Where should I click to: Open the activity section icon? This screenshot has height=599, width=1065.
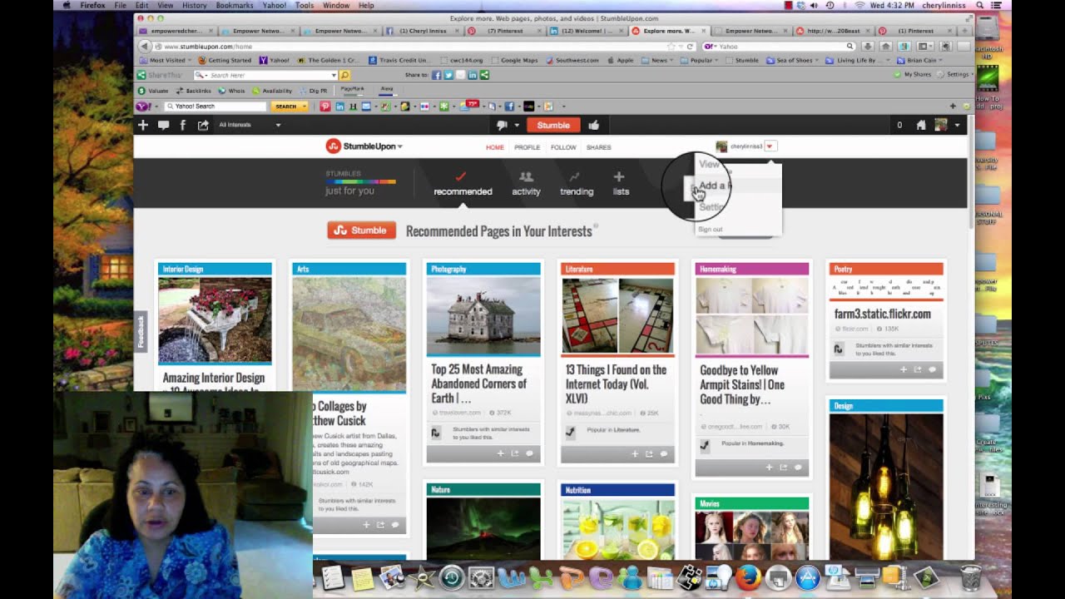[526, 176]
